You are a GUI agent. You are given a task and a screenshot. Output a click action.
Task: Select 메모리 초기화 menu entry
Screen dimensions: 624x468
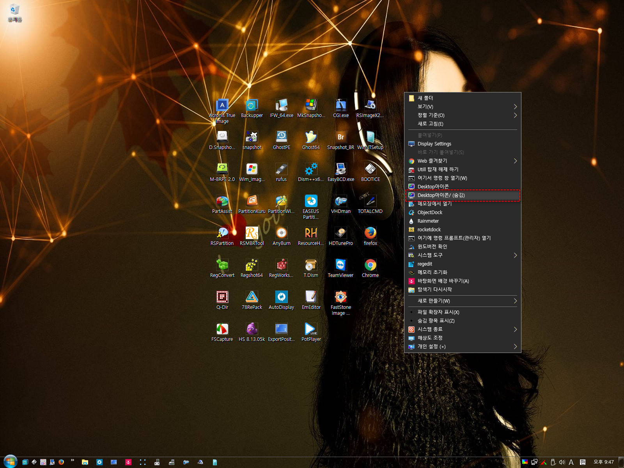pyautogui.click(x=463, y=272)
